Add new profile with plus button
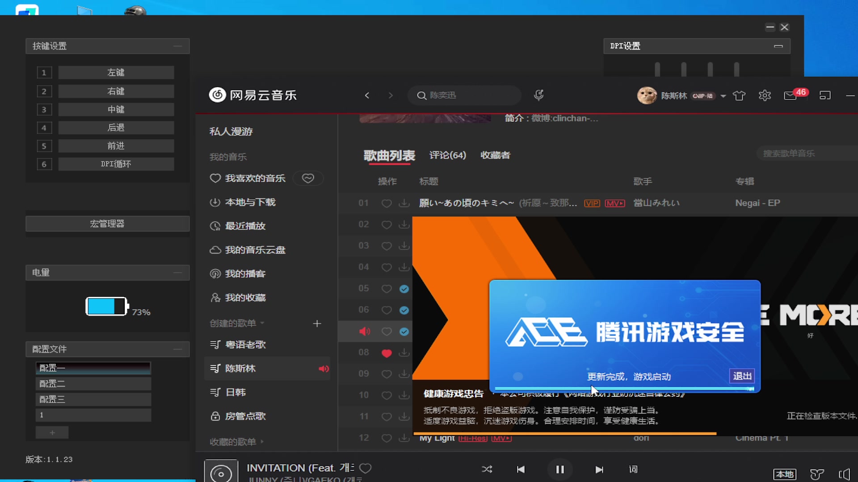 point(52,432)
